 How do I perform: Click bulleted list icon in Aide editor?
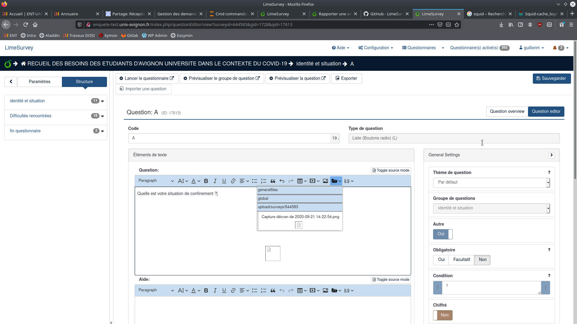point(255,290)
